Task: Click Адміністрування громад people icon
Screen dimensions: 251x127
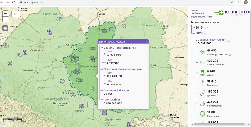Action: [203, 52]
